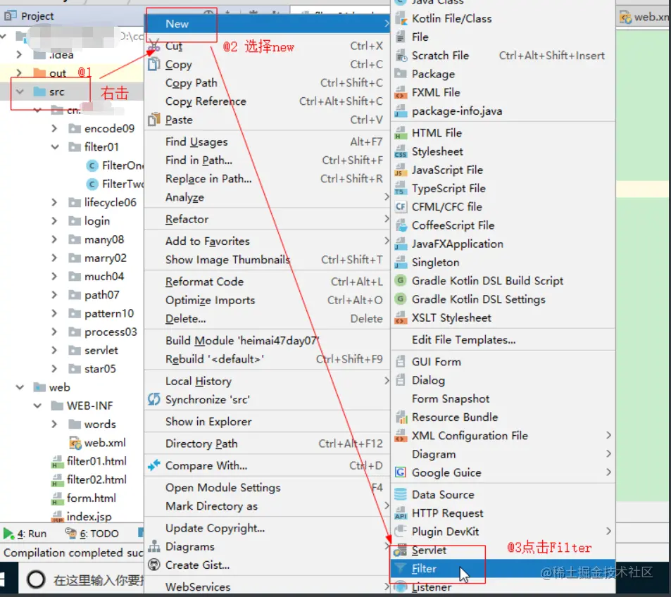Expand the out folder arrow
Screen dimensions: 671x597
click(19, 73)
